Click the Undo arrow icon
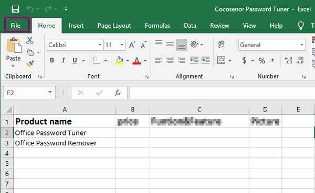This screenshot has height=193, width=315. pyautogui.click(x=30, y=9)
